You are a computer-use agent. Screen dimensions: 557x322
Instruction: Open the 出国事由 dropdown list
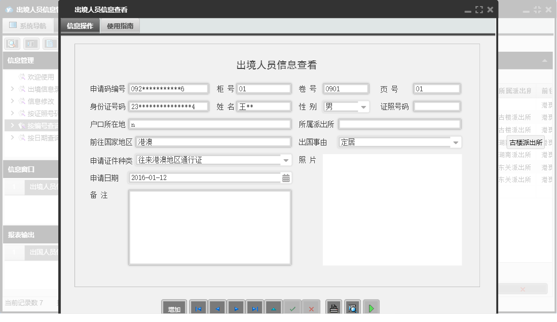click(456, 142)
